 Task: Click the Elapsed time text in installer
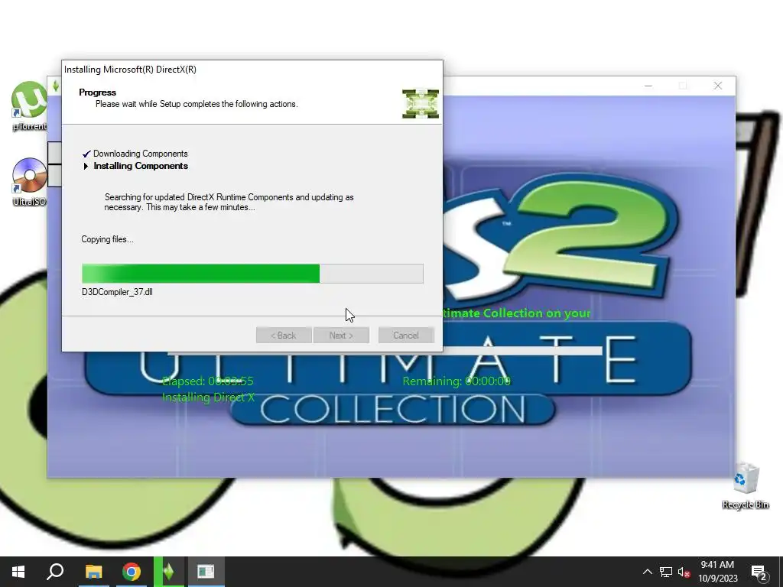coord(208,381)
